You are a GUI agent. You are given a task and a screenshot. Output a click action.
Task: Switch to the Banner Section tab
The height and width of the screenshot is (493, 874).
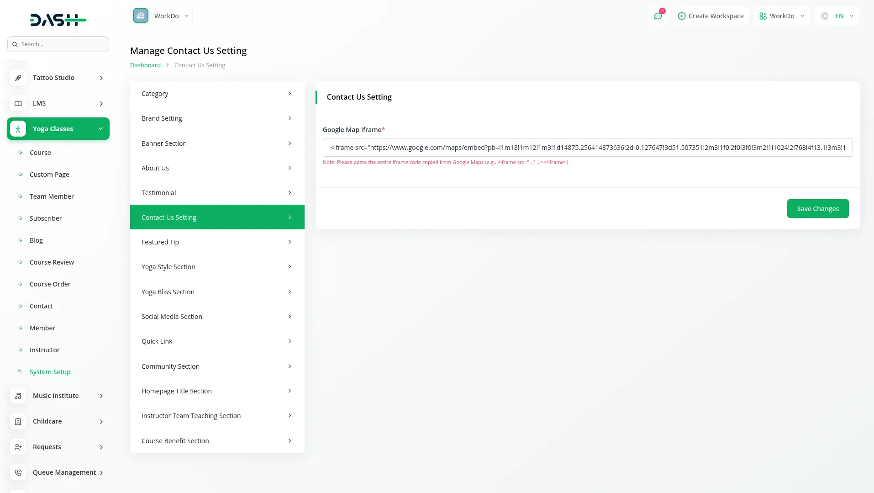click(x=217, y=143)
